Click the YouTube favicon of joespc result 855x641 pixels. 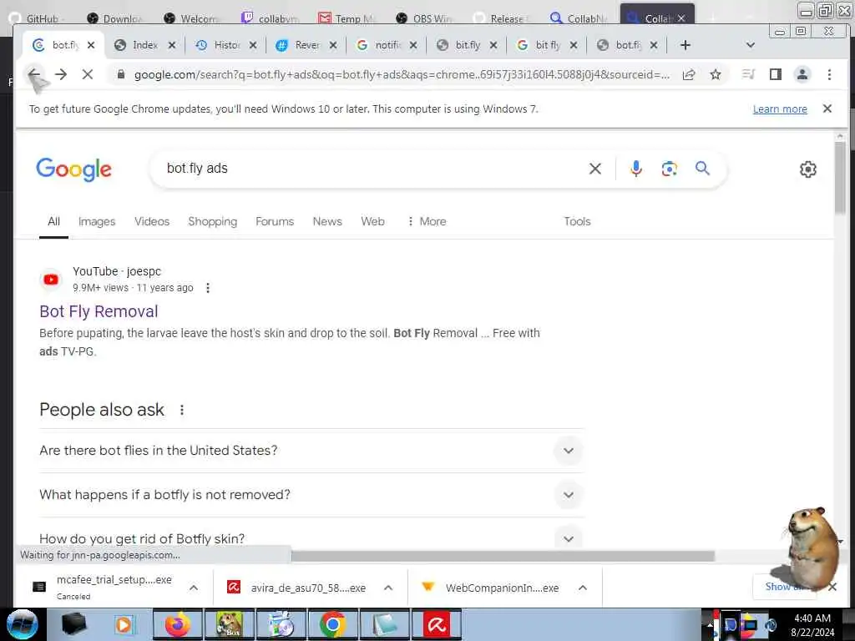[x=51, y=280]
